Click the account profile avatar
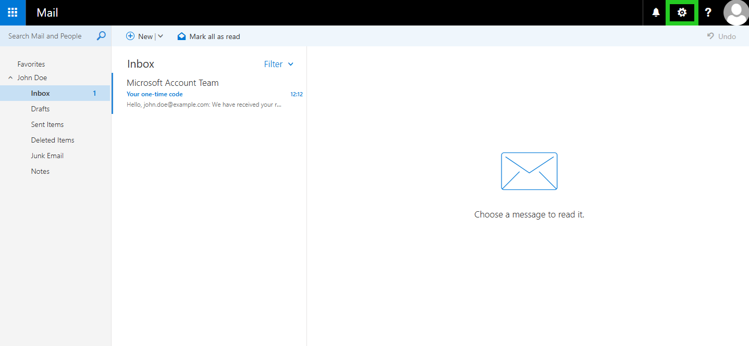Screen dimensions: 749x346 click(736, 12)
